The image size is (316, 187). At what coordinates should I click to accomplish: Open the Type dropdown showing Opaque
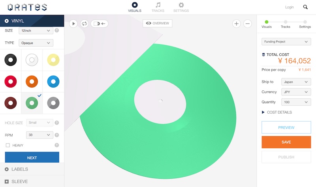click(x=36, y=43)
